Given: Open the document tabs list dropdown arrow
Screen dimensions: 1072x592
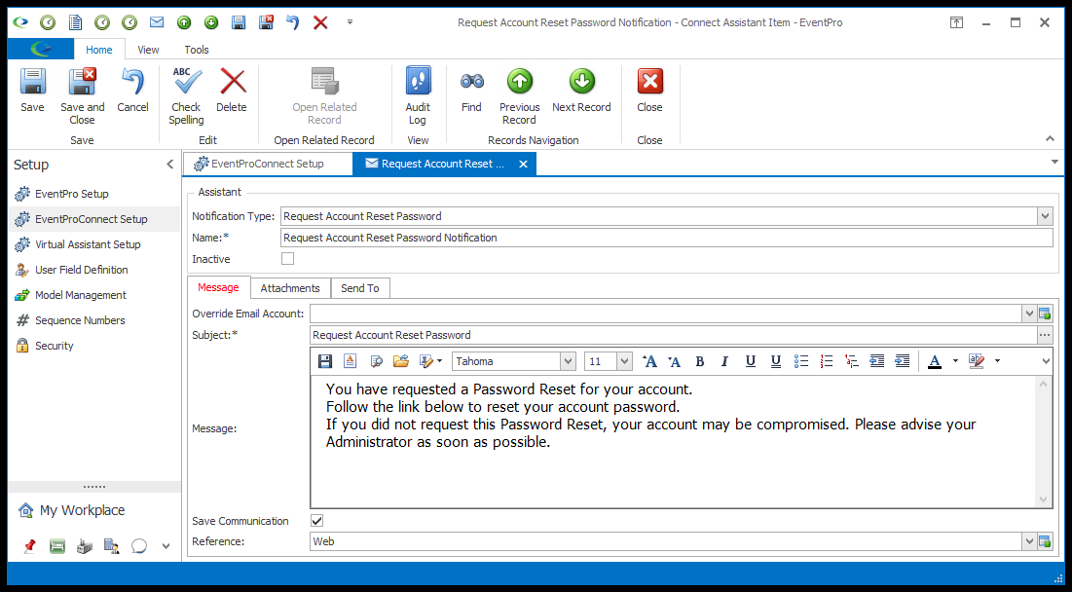Looking at the screenshot, I should point(1054,162).
